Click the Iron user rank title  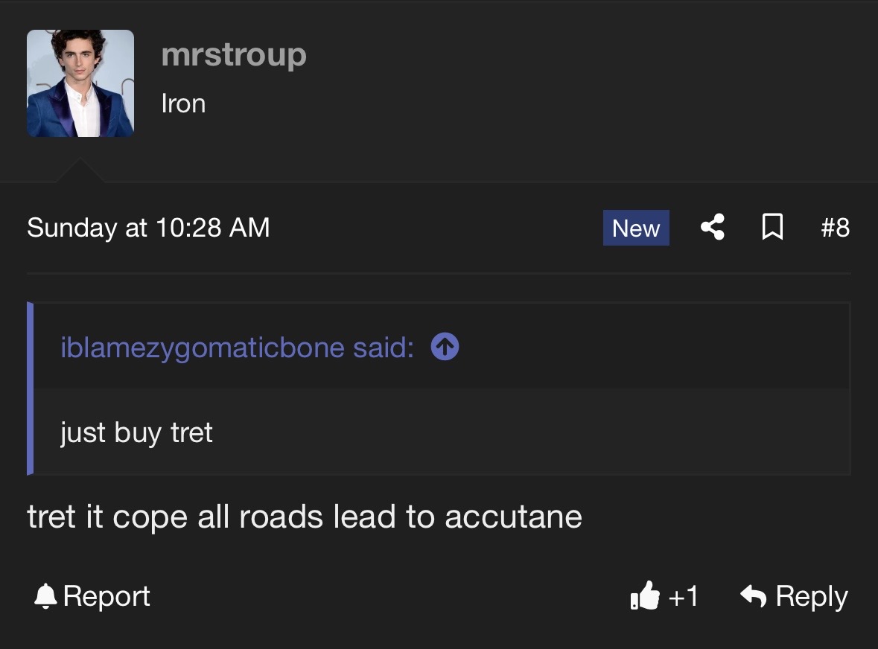183,104
